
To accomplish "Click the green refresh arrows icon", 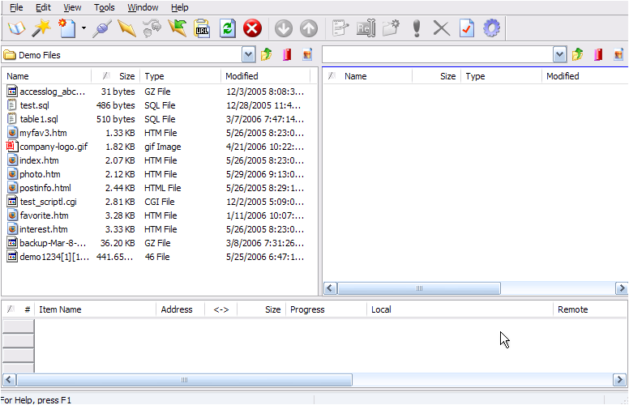I will 228,28.
